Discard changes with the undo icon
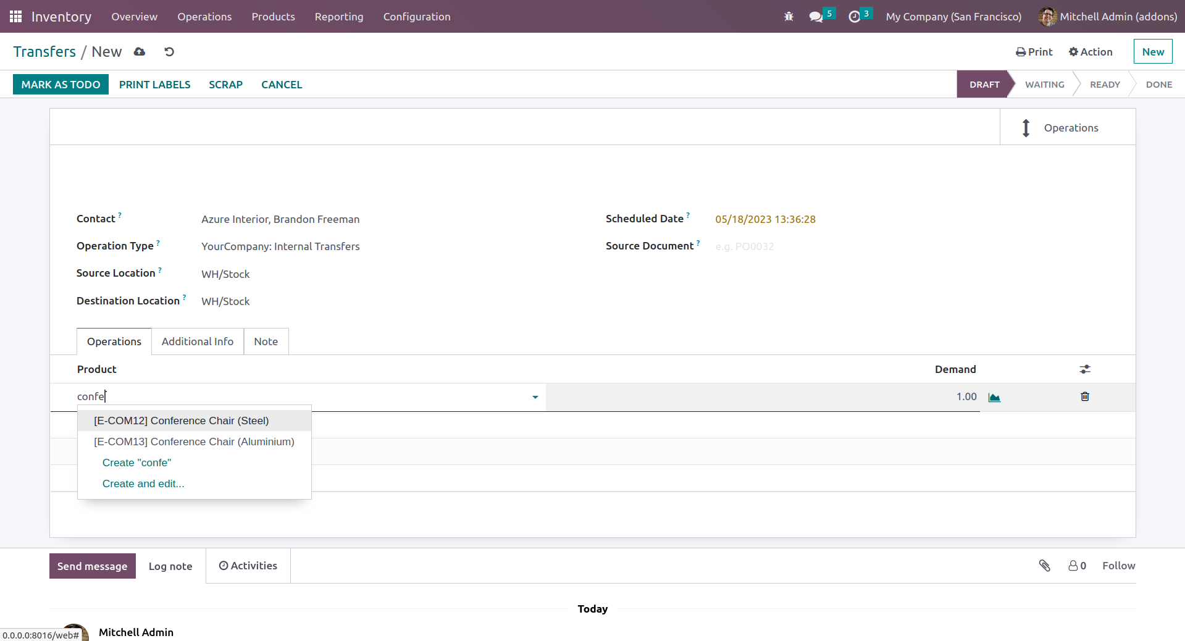 pyautogui.click(x=169, y=52)
